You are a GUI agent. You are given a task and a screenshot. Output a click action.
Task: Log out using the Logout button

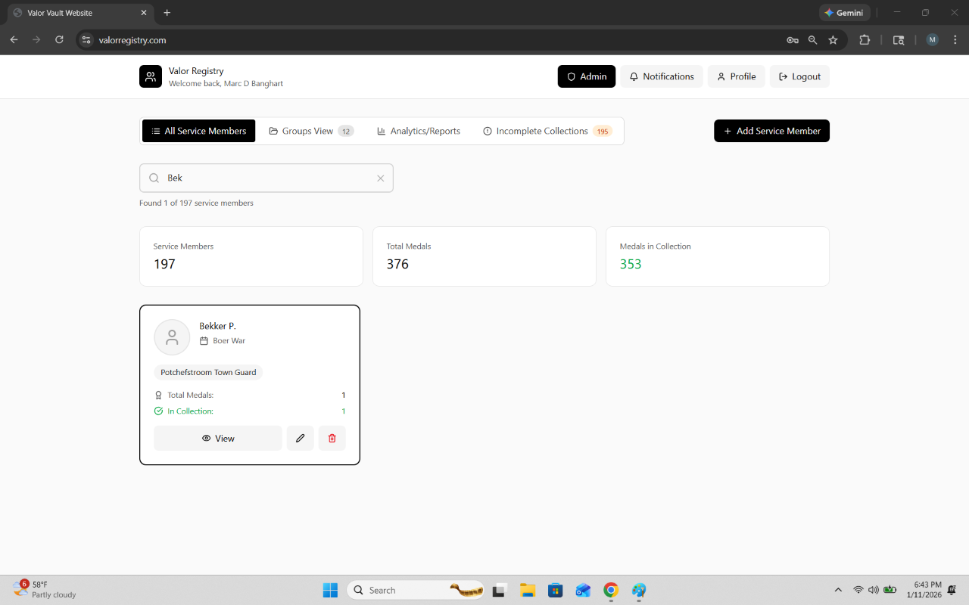pyautogui.click(x=799, y=76)
